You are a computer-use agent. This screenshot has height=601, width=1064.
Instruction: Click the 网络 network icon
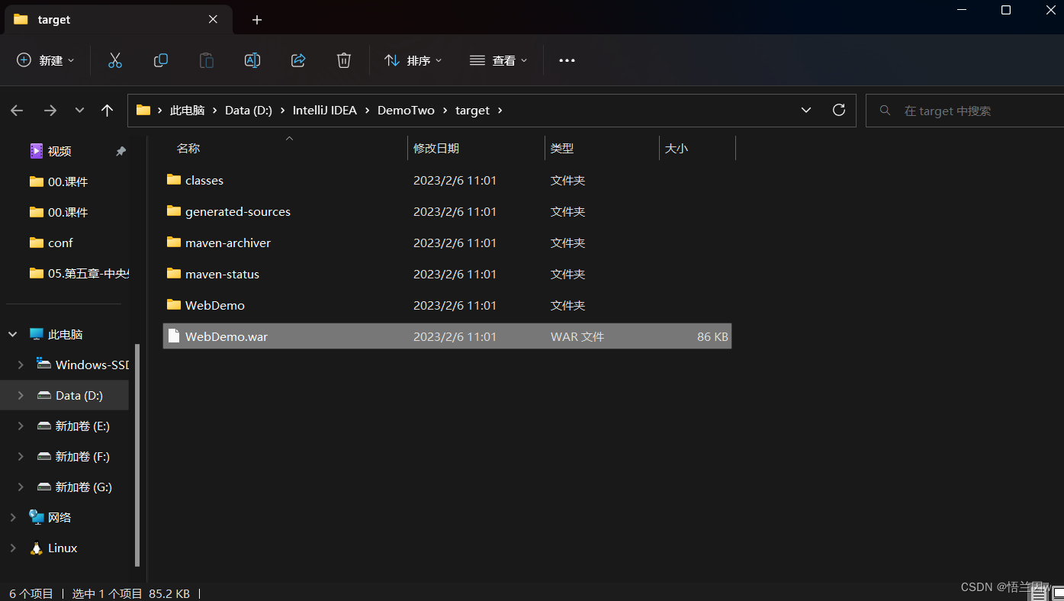coord(36,517)
